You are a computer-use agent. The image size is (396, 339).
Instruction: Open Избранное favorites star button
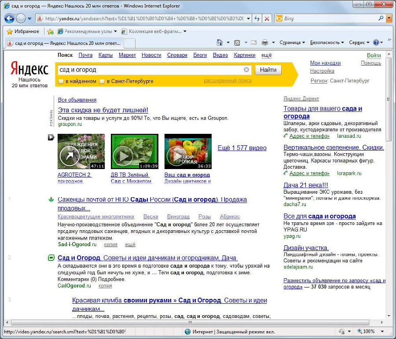click(23, 31)
